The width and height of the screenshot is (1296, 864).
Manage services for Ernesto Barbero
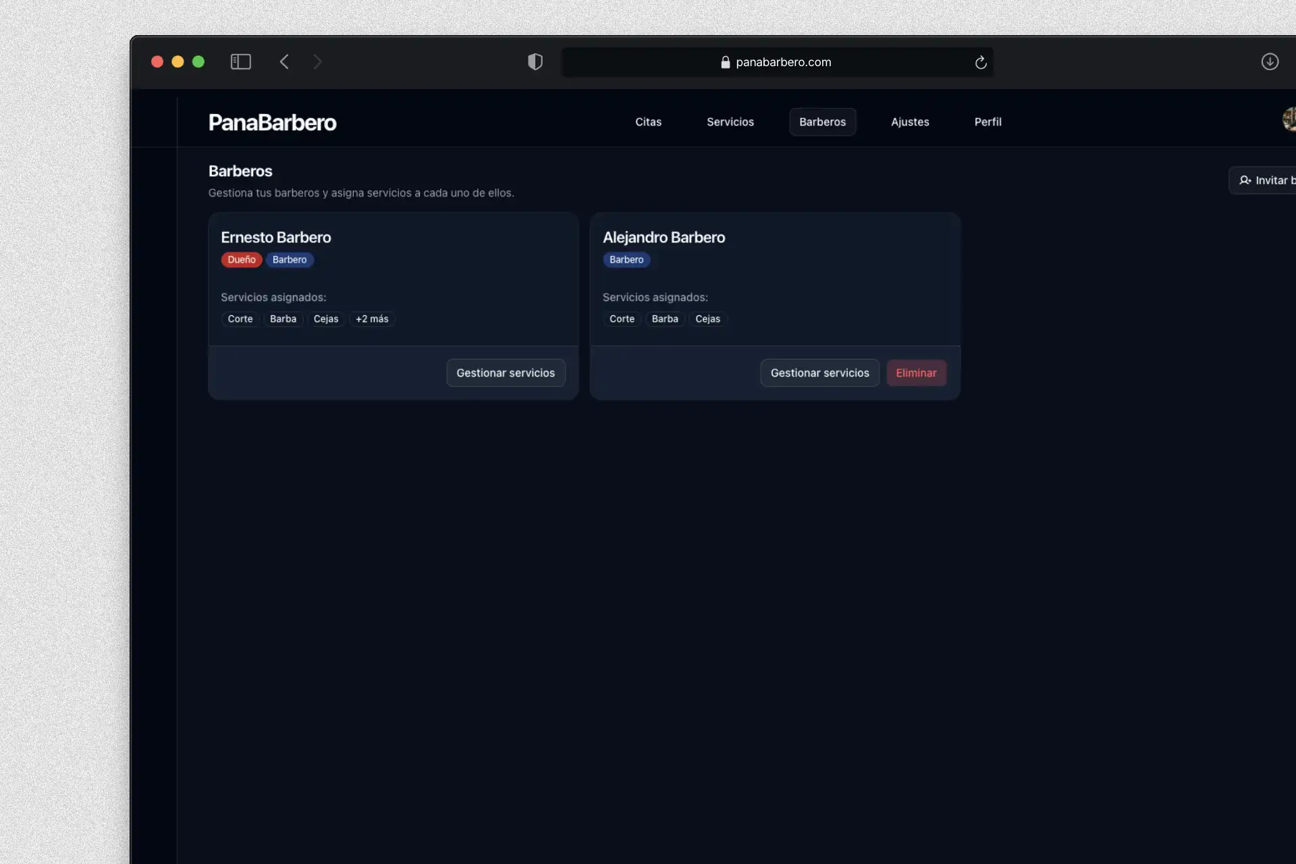506,373
